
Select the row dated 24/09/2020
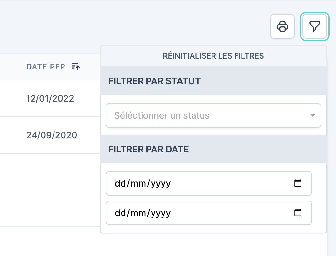point(52,135)
